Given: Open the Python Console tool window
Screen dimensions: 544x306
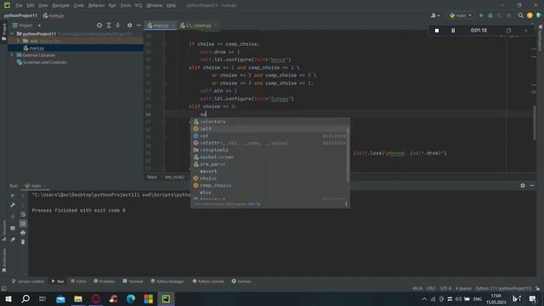Looking at the screenshot, I should tap(208, 281).
